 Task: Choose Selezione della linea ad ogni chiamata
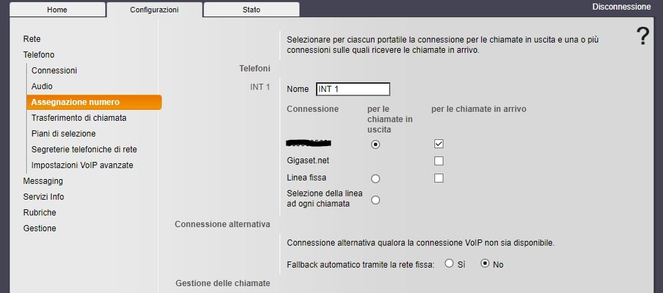[375, 200]
